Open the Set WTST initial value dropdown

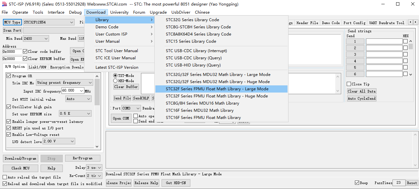pyautogui.click(x=79, y=99)
